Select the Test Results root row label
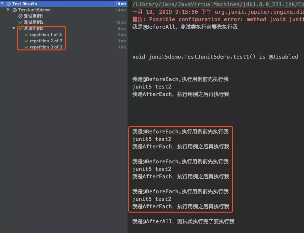The image size is (304, 233). [25, 4]
